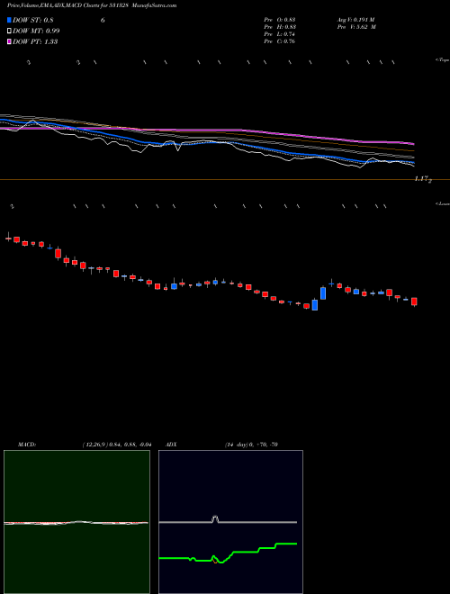450x594 pixels.
Task: Click the green ADX line's final step
Action: (x=286, y=544)
